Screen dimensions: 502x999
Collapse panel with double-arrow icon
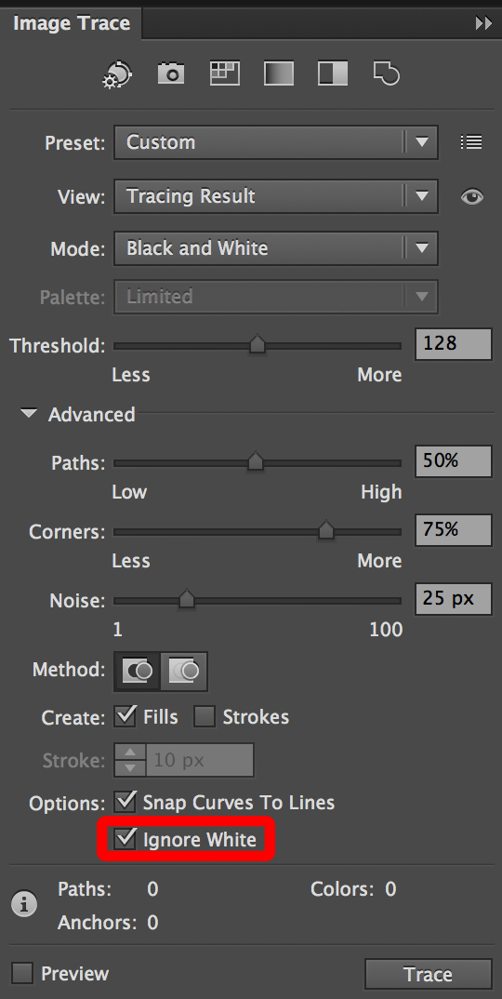(483, 23)
